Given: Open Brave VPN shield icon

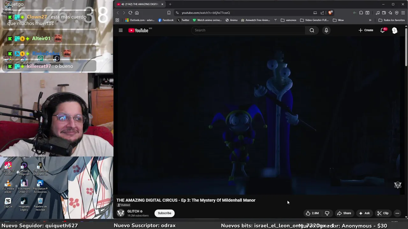Looking at the screenshot, I should click(x=397, y=13).
